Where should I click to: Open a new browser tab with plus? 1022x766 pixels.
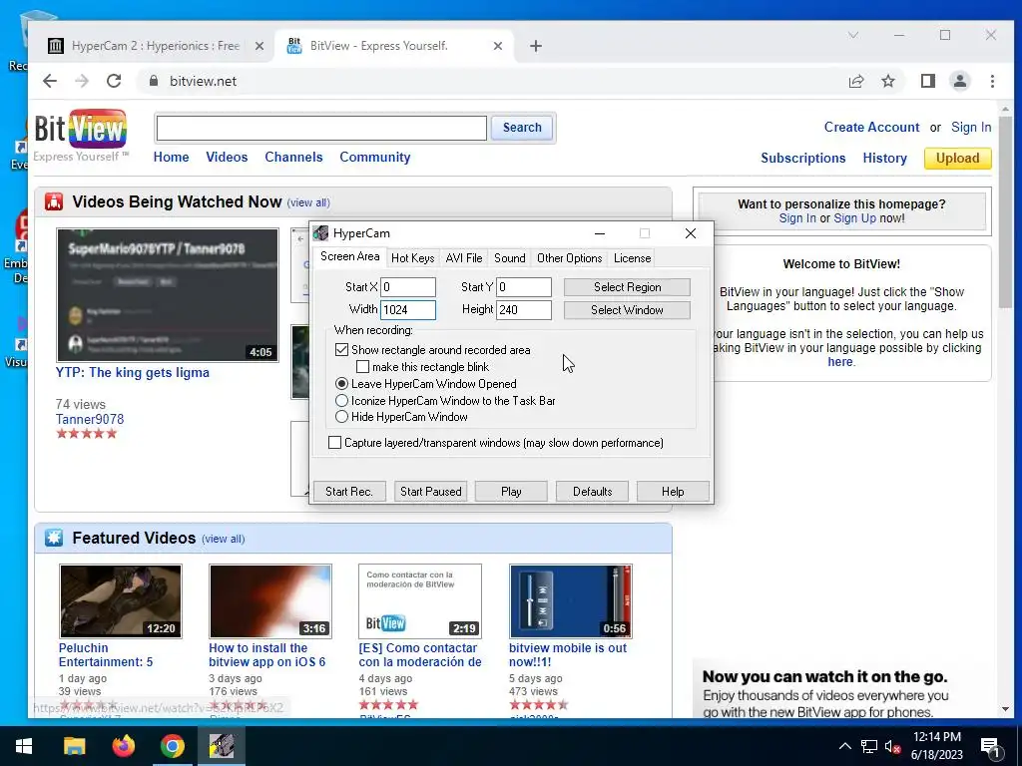click(536, 46)
